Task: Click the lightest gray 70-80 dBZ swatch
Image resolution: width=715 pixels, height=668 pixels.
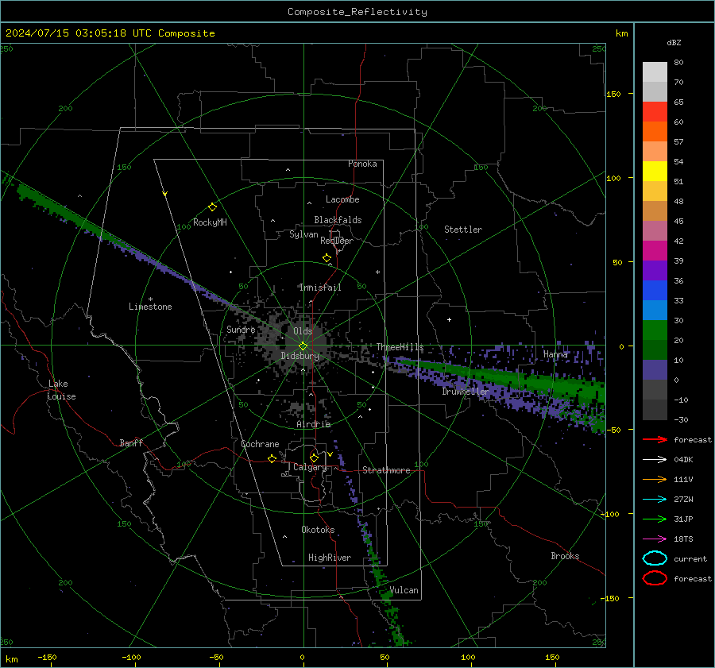Action: 655,72
